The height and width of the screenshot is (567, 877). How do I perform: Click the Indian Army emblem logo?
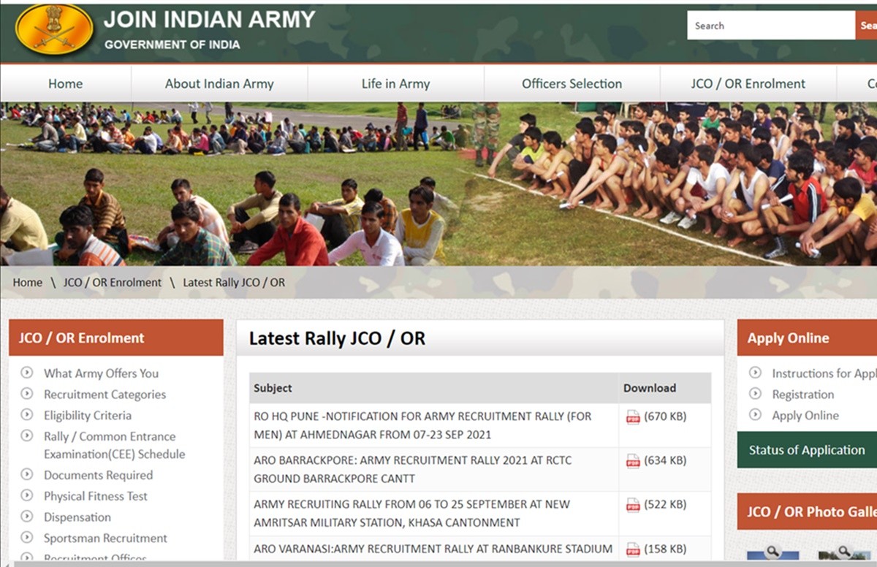pyautogui.click(x=54, y=29)
